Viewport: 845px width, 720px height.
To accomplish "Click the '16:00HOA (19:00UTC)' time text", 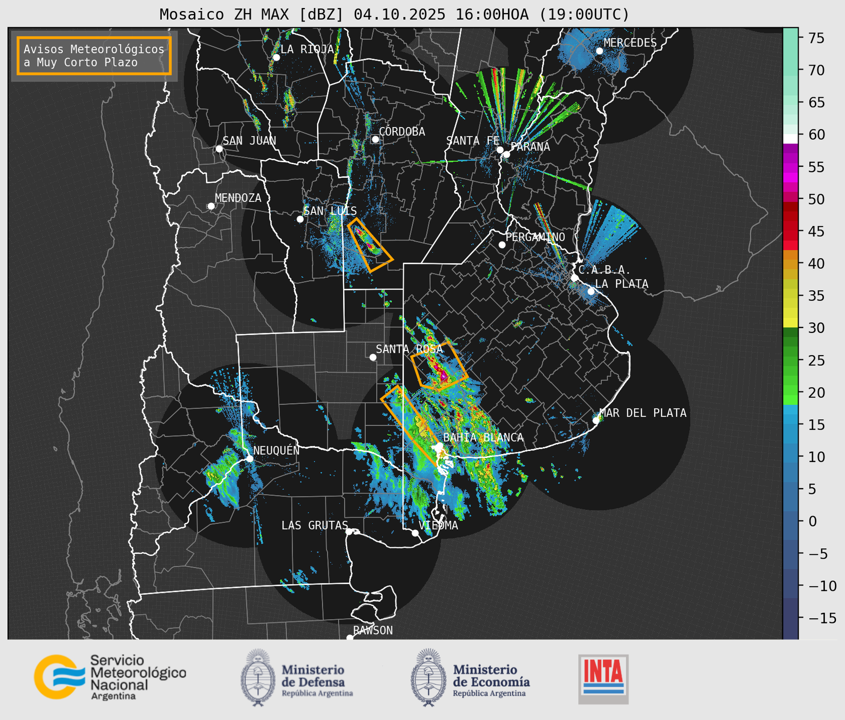I will pos(542,15).
